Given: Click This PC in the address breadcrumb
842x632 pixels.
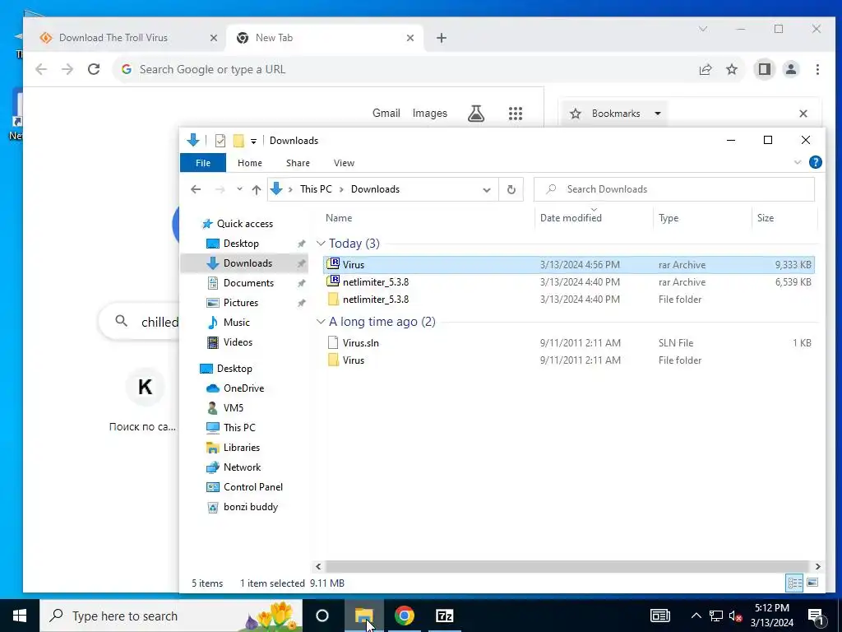Looking at the screenshot, I should tap(316, 189).
